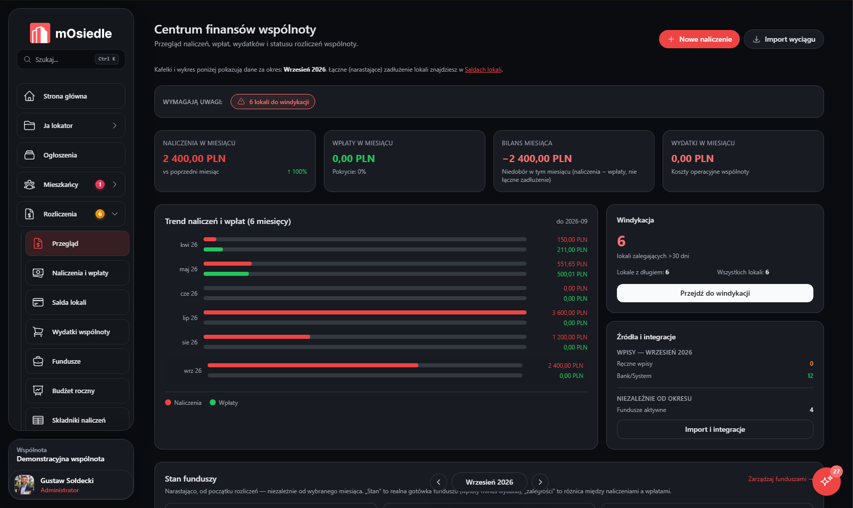Select Salda lokali in sidebar
Screen dimensions: 853x508
(x=77, y=302)
